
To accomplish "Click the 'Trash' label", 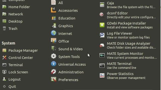I will (x=13, y=28).
